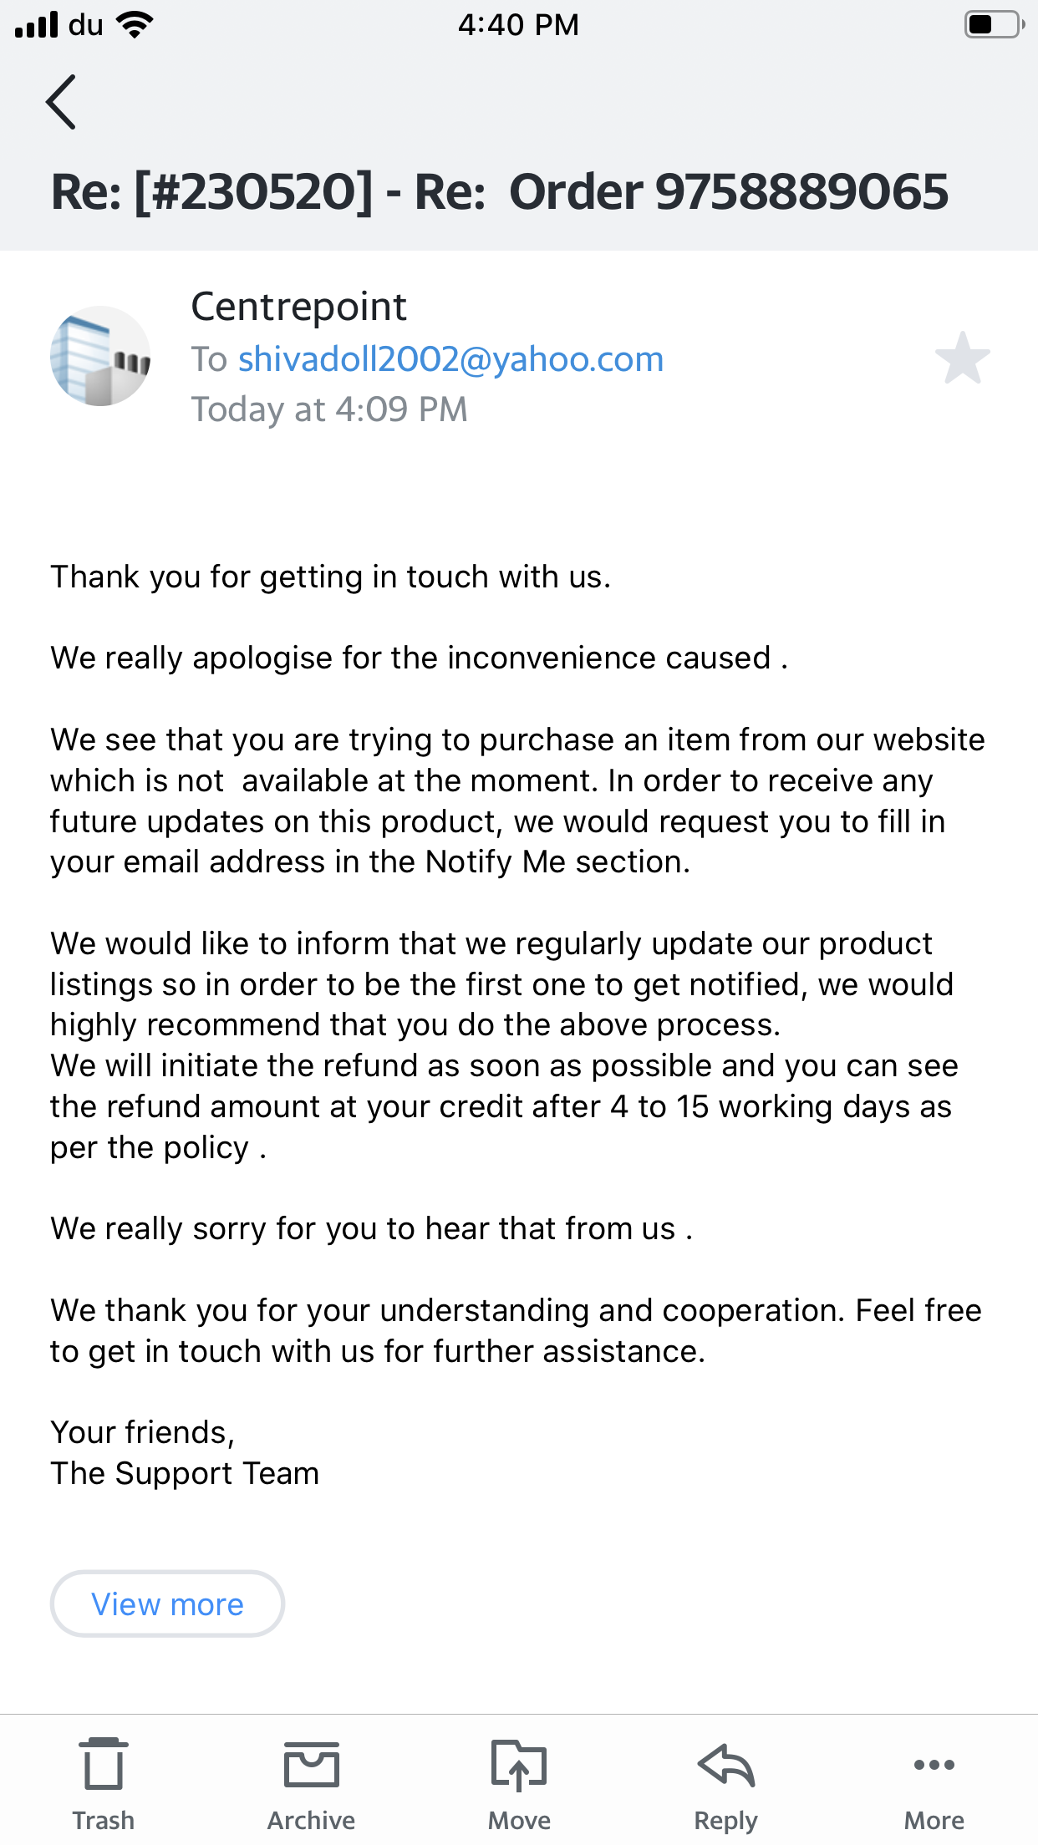This screenshot has width=1038, height=1845.
Task: Expand the message with View more
Action: (167, 1604)
